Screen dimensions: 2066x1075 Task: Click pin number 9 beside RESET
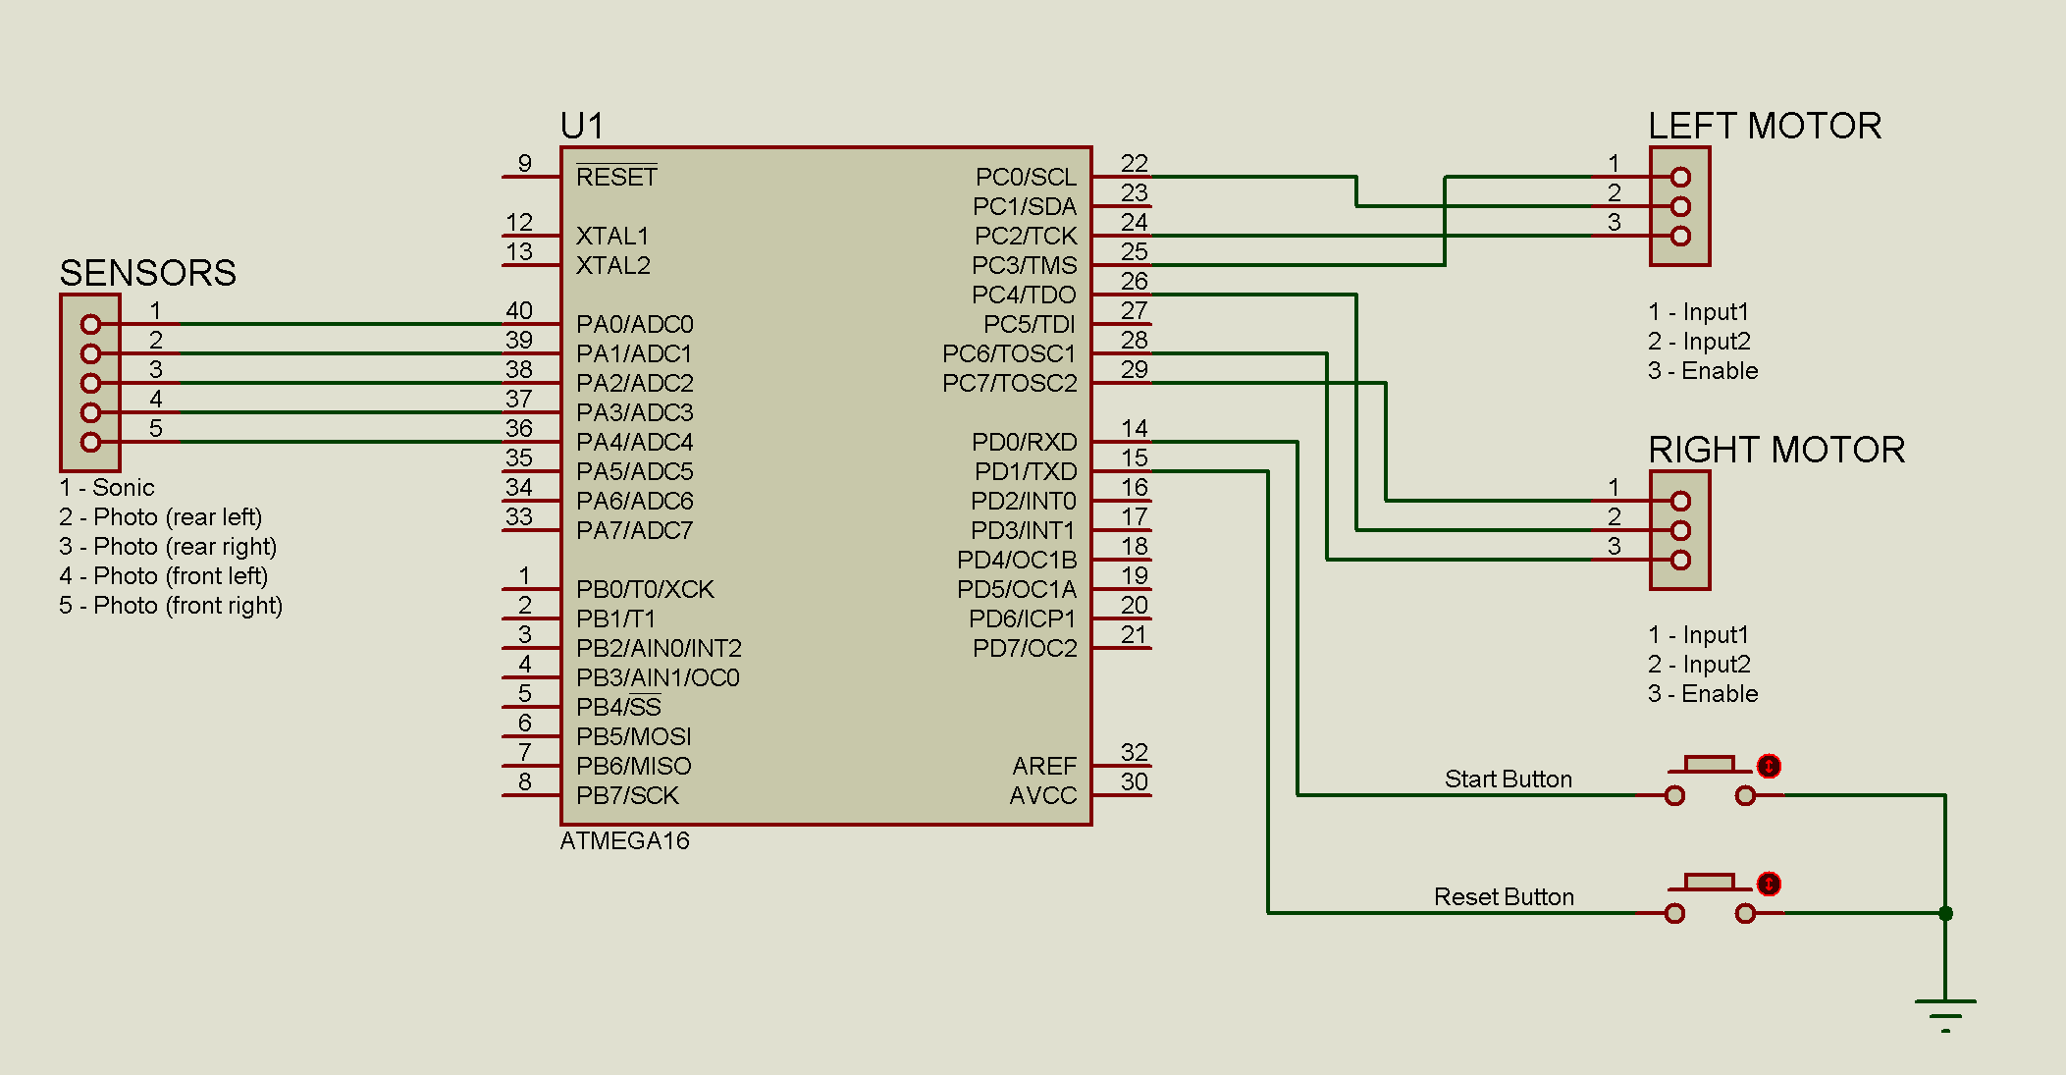tap(525, 163)
